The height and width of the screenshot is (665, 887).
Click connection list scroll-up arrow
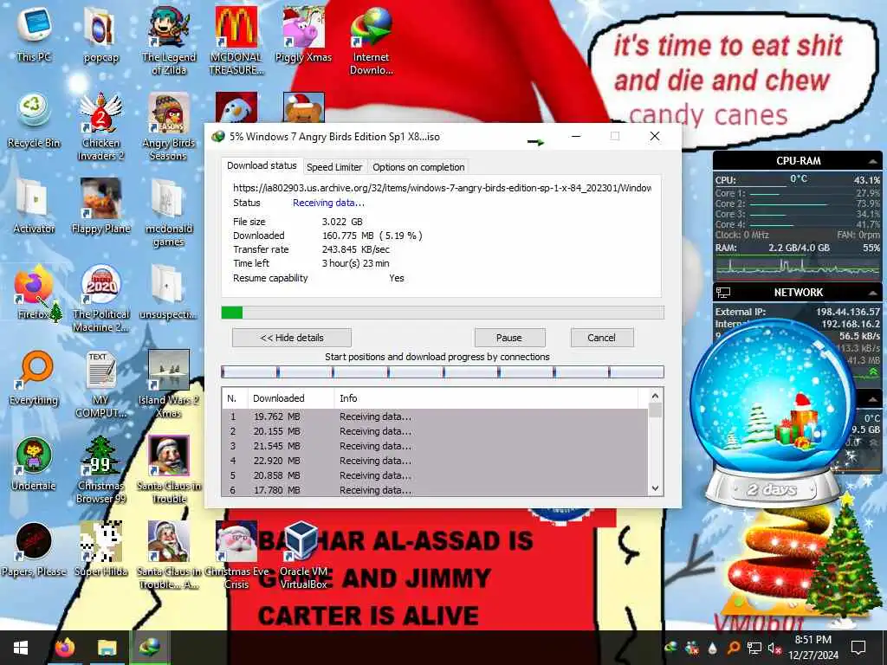(x=655, y=397)
